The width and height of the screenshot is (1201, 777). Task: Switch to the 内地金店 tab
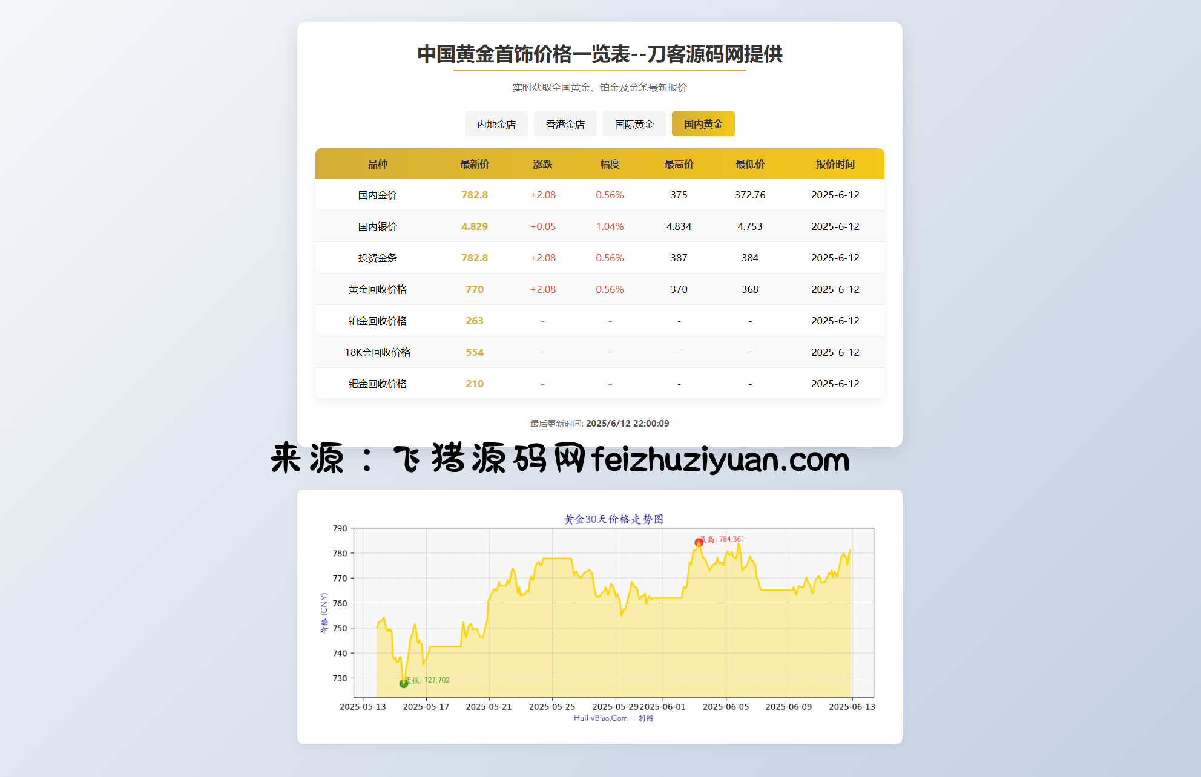pos(496,124)
